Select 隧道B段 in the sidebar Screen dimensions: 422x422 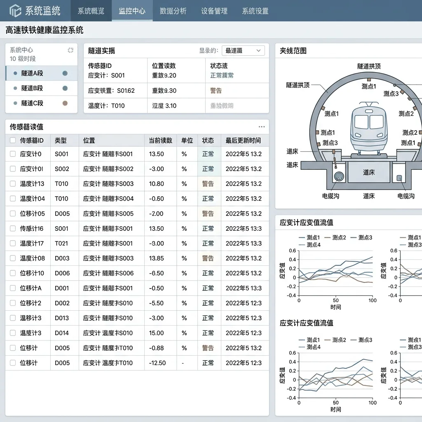[x=42, y=88]
